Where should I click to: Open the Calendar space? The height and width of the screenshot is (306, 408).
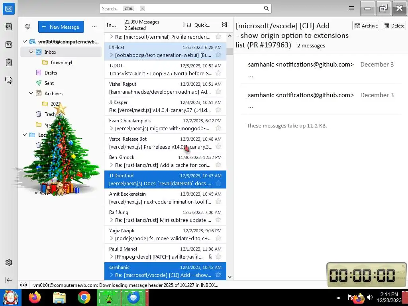coord(9,45)
